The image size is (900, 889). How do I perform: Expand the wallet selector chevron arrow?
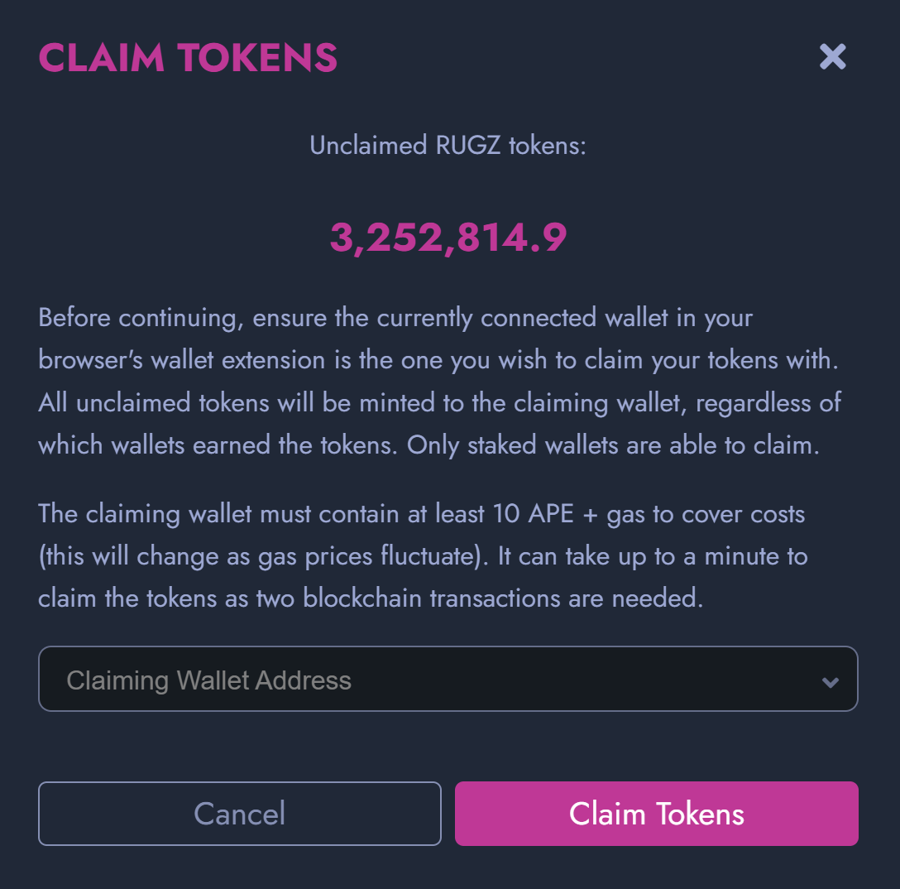click(x=830, y=682)
